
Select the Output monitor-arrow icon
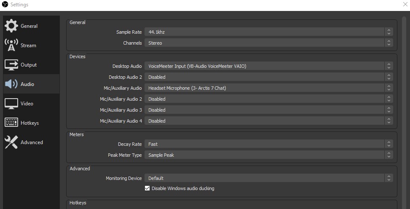point(11,64)
